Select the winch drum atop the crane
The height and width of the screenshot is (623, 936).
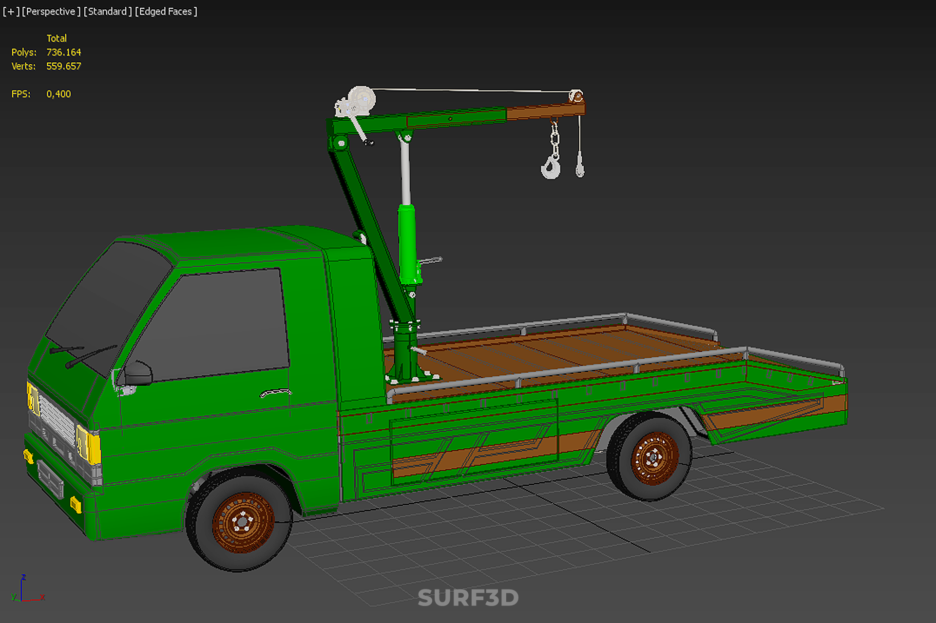[x=362, y=100]
